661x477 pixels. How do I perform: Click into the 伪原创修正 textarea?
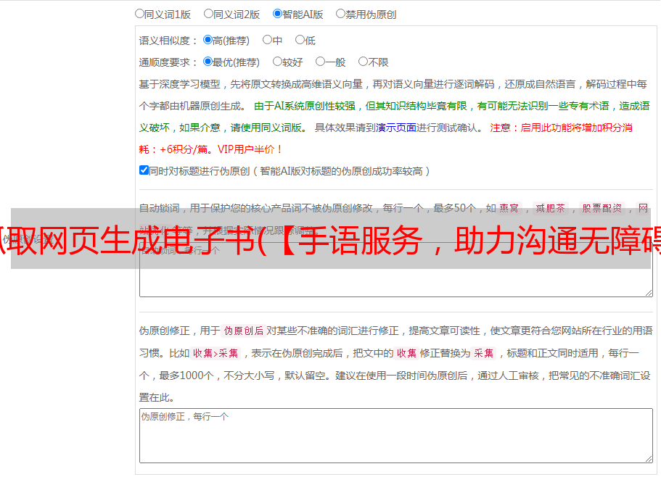[x=396, y=436]
